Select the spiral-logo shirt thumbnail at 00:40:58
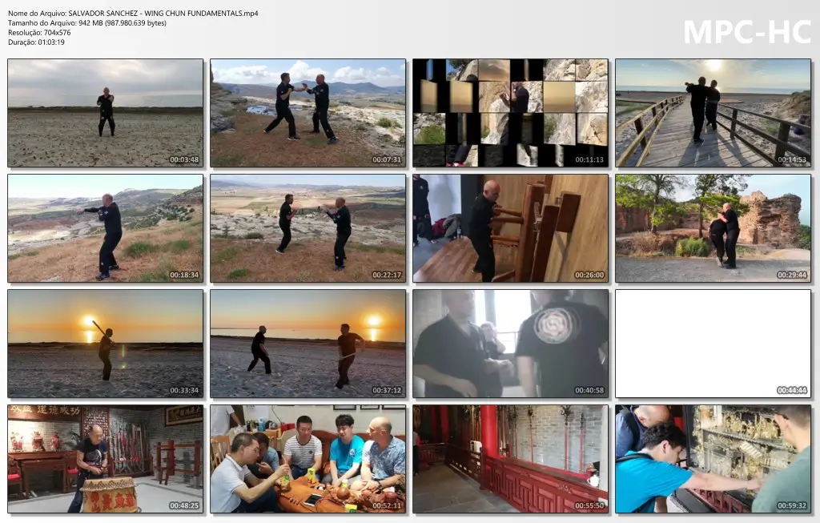The height and width of the screenshot is (523, 820). coord(512,344)
